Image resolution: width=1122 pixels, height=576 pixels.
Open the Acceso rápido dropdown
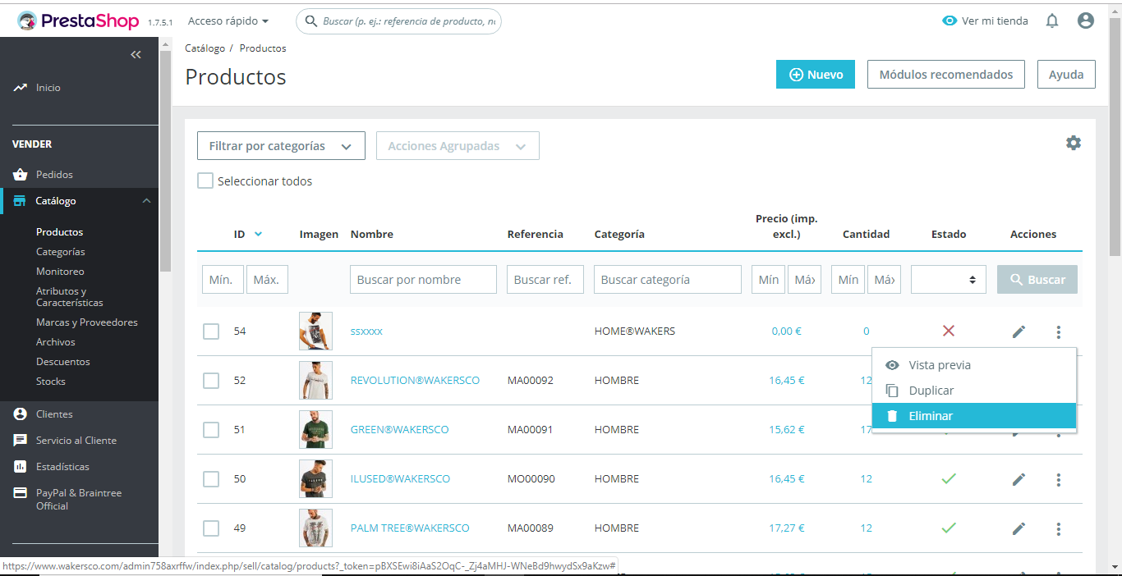pyautogui.click(x=228, y=21)
